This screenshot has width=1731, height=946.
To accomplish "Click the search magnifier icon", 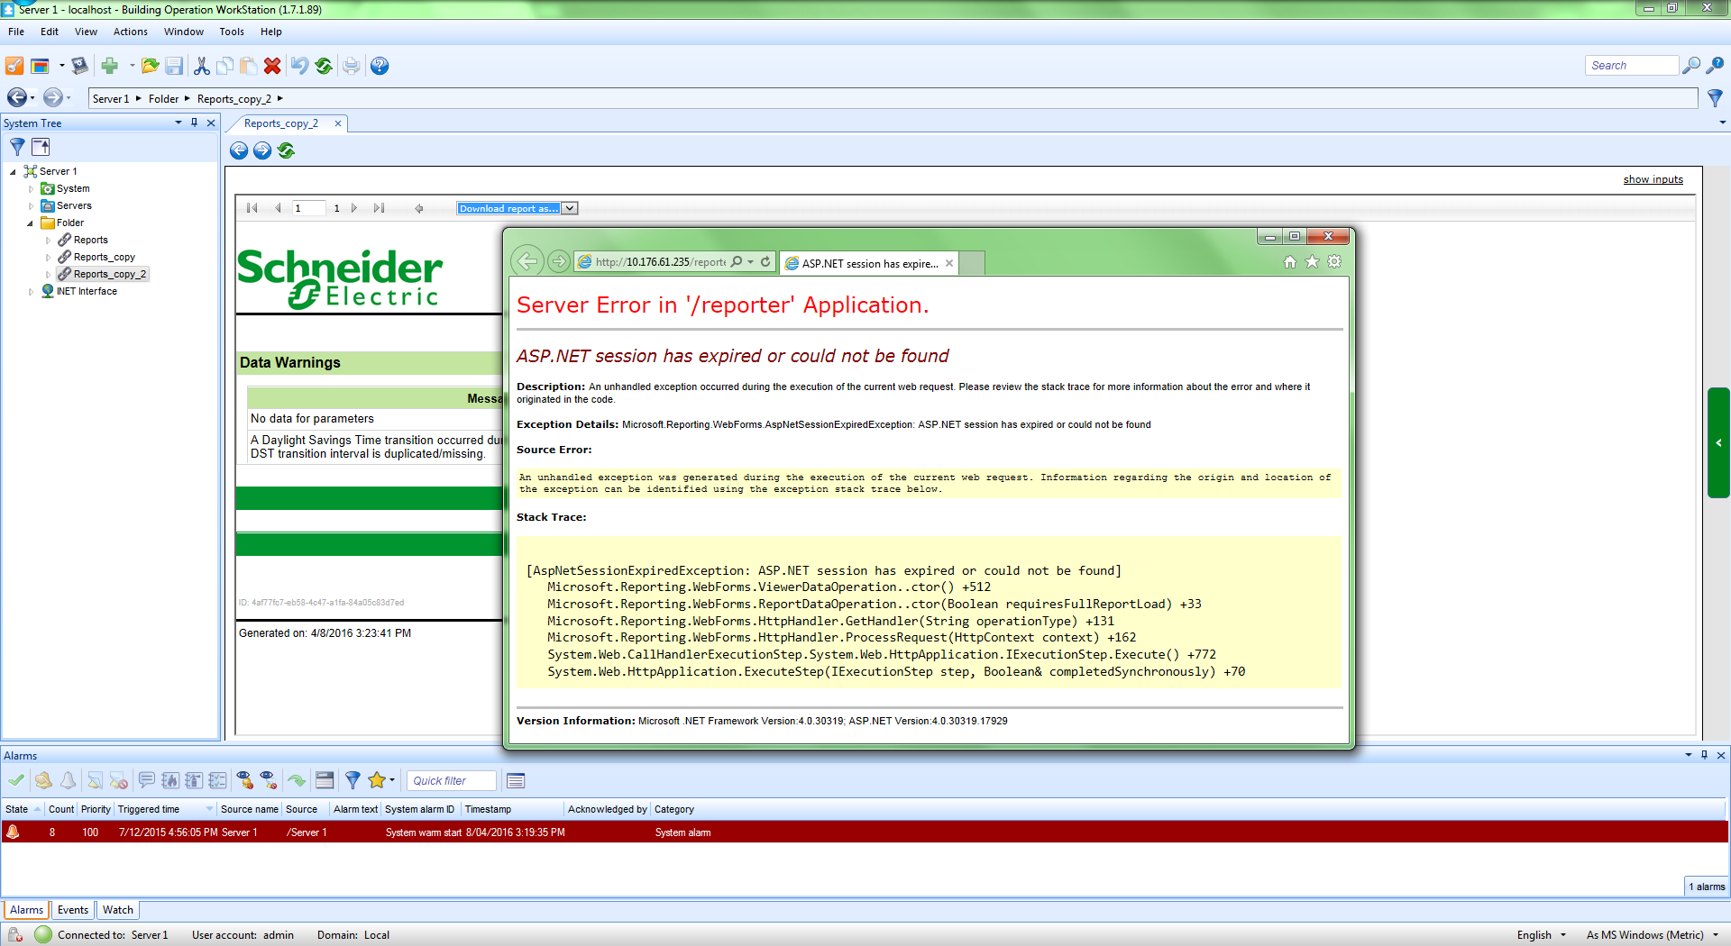I will pyautogui.click(x=1691, y=66).
